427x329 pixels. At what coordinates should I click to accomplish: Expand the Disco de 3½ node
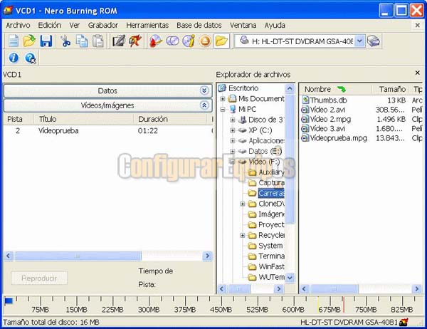tap(233, 120)
